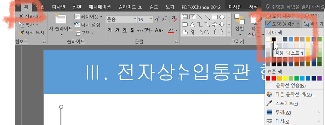Select the right brace shape

tap(222, 32)
